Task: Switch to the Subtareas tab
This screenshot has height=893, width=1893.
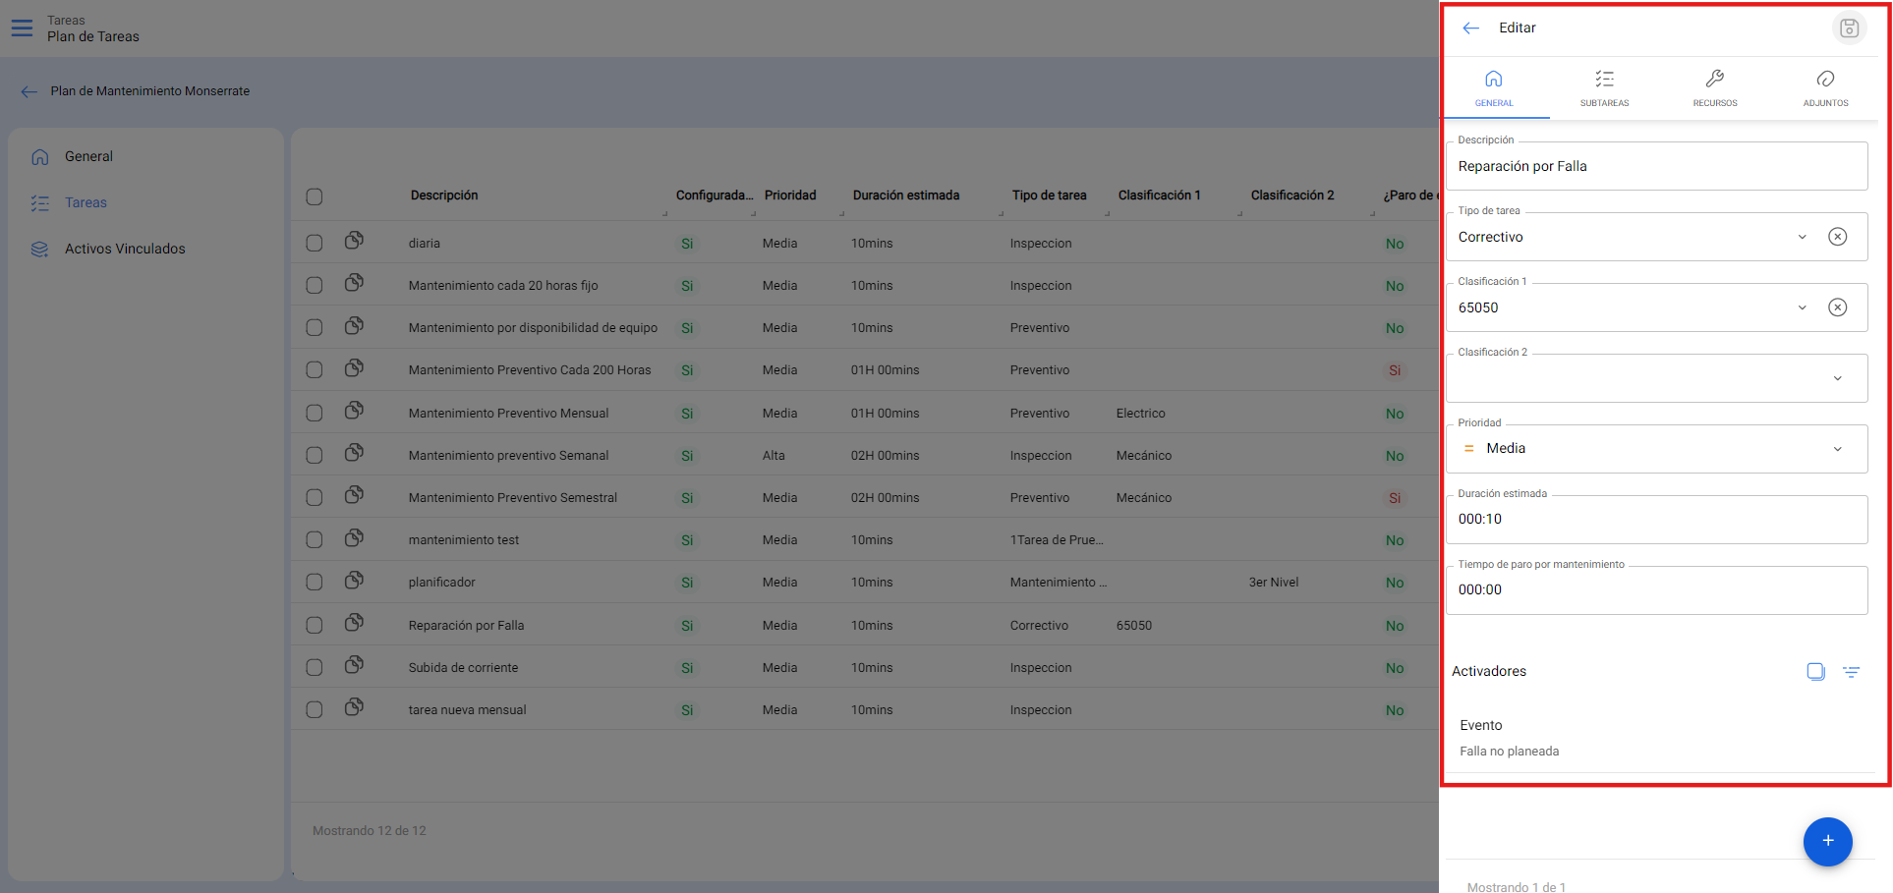Action: (1604, 87)
